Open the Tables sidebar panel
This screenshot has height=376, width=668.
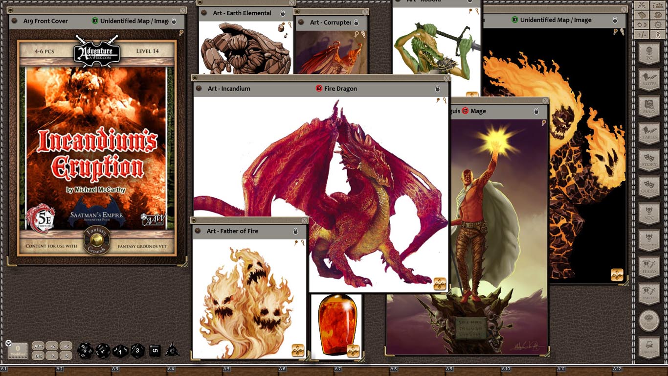click(649, 133)
